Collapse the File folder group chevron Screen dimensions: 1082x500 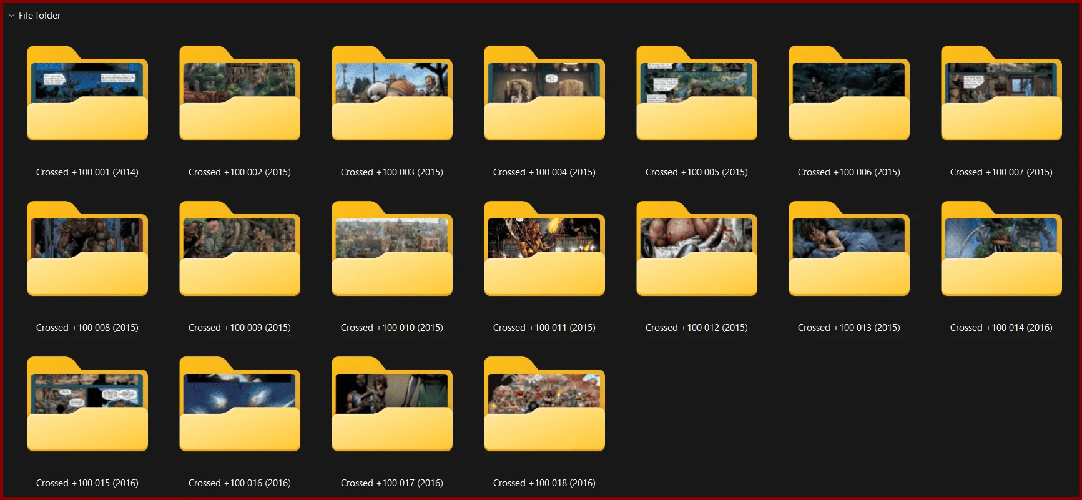coord(11,16)
